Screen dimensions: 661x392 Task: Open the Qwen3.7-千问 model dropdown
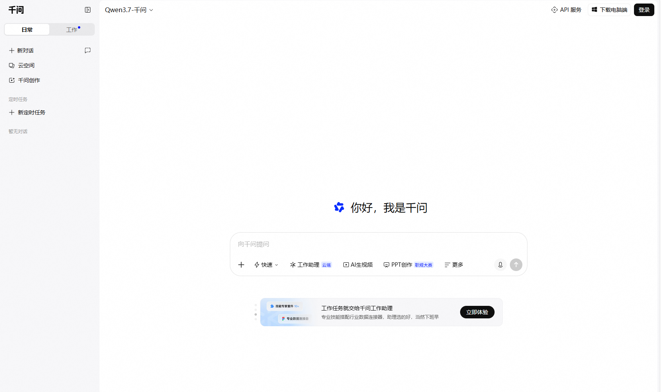point(129,10)
